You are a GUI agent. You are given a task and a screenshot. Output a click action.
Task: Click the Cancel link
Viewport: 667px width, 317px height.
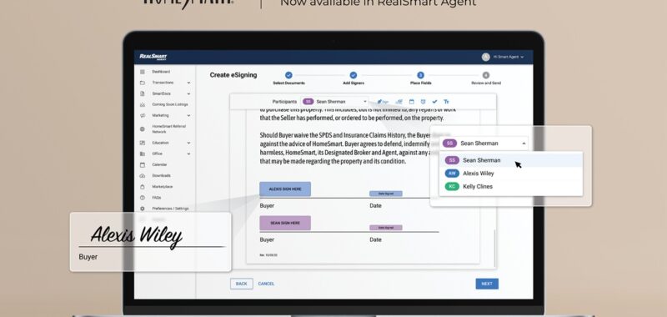pos(266,284)
